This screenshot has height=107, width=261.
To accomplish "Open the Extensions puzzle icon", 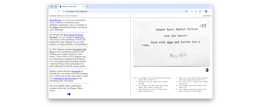I will [x=200, y=11].
